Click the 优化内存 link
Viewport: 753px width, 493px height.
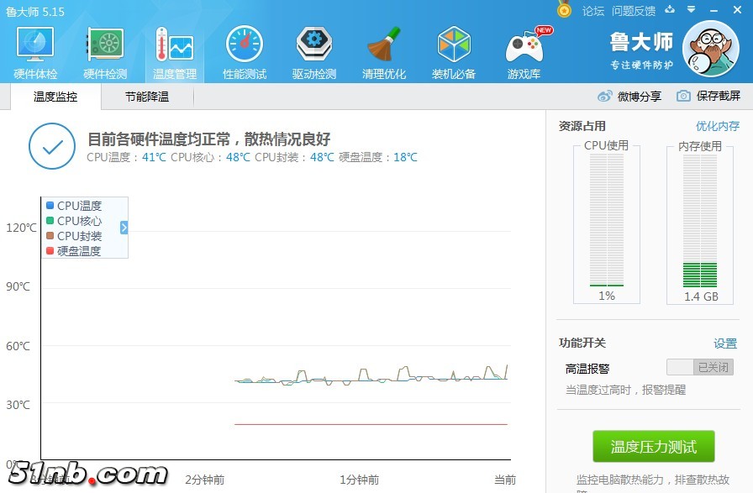tap(717, 126)
